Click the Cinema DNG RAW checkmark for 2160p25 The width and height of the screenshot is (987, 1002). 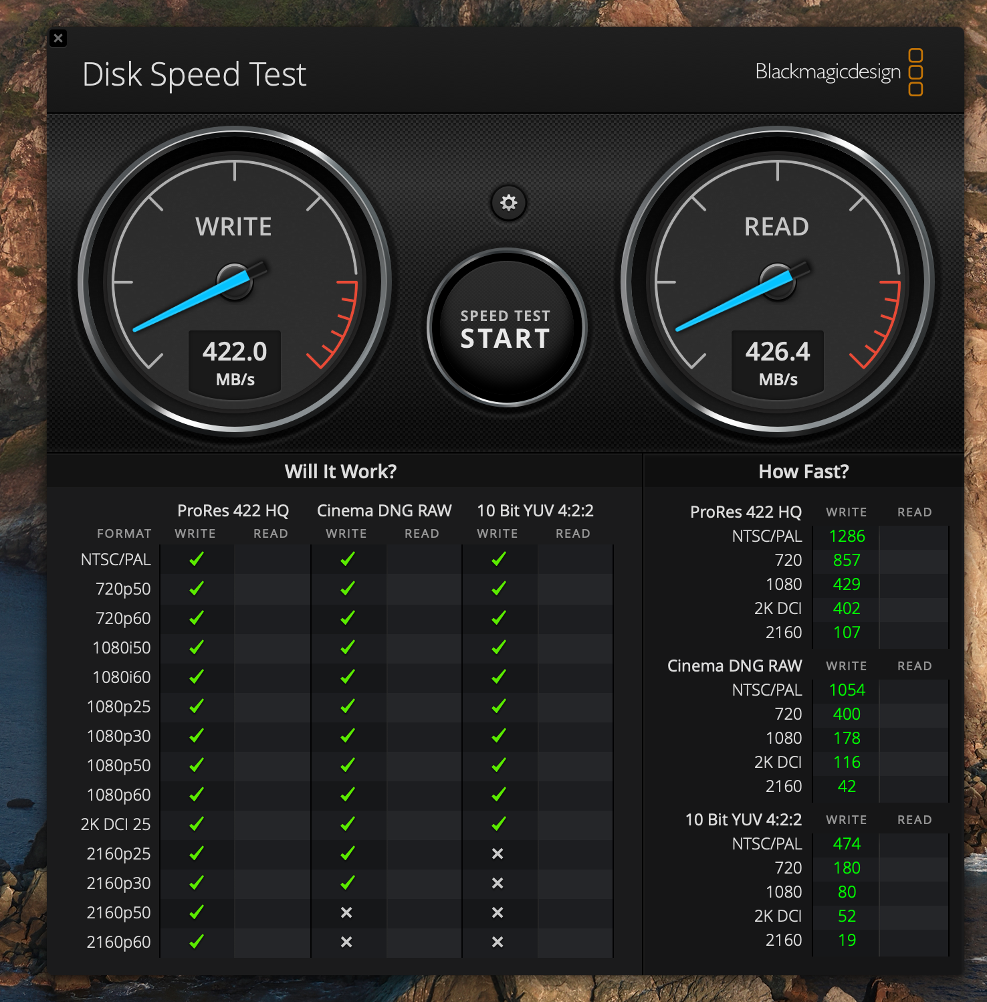coord(348,854)
